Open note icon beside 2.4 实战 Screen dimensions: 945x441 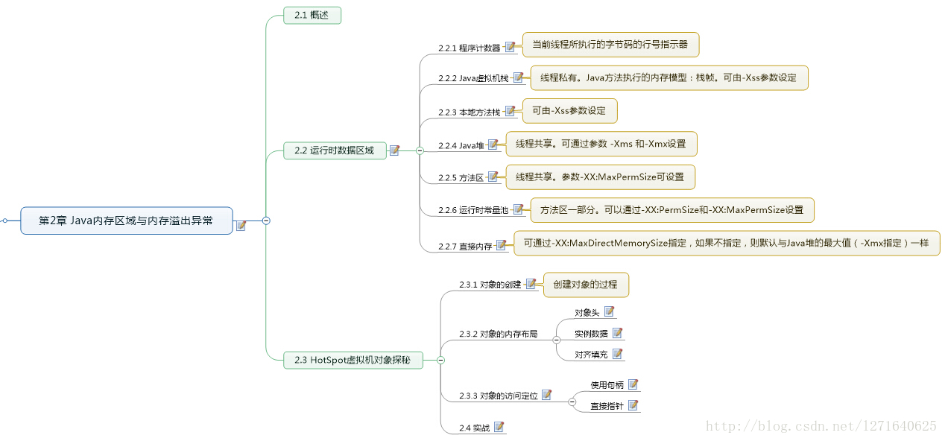(x=499, y=427)
